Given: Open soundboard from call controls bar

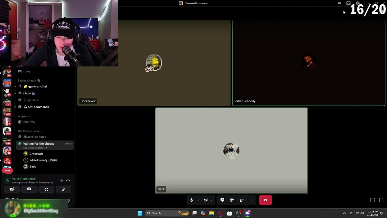Looking at the screenshot, I should 242,200.
